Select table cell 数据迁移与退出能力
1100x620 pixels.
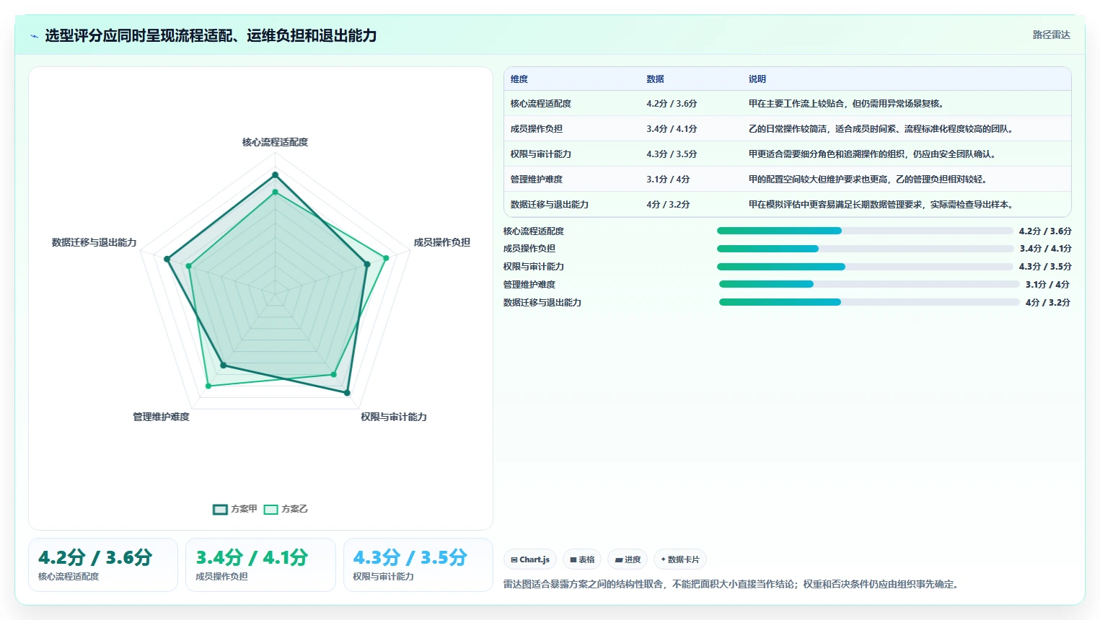pos(549,205)
